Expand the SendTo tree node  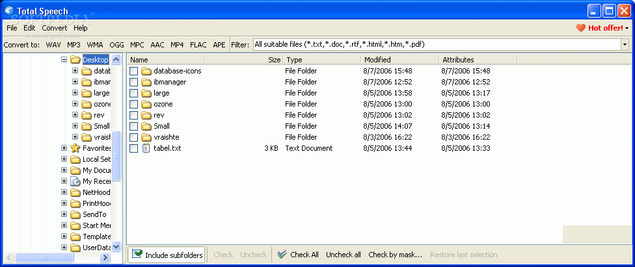[x=64, y=214]
